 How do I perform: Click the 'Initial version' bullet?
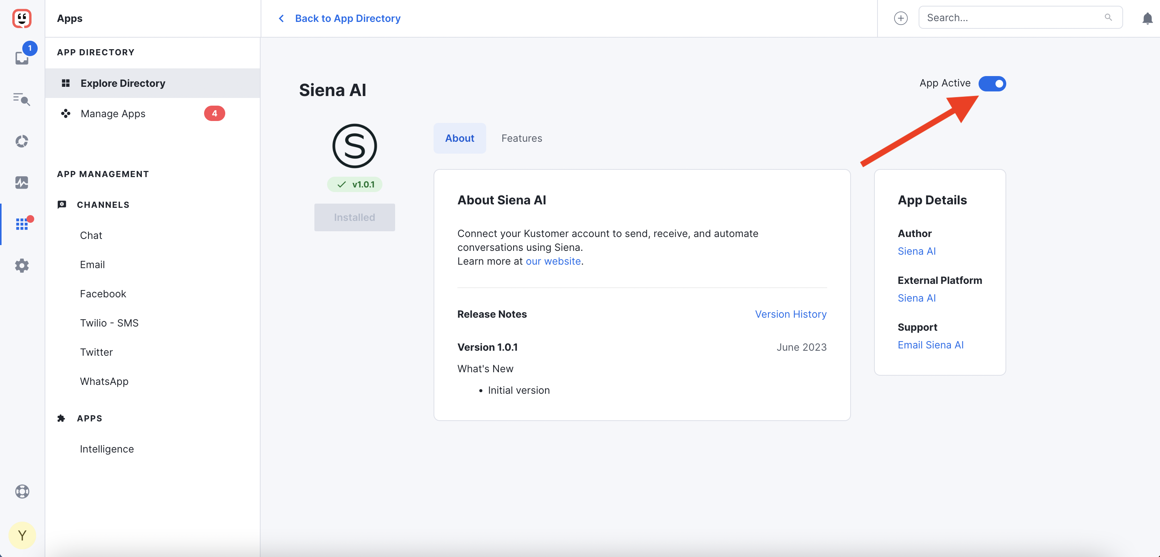[518, 391]
